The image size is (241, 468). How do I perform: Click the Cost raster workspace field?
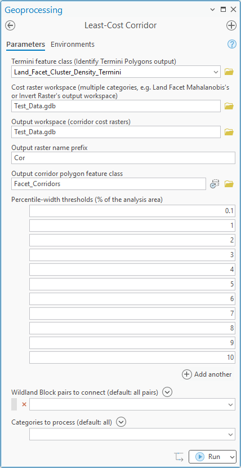[x=116, y=106]
